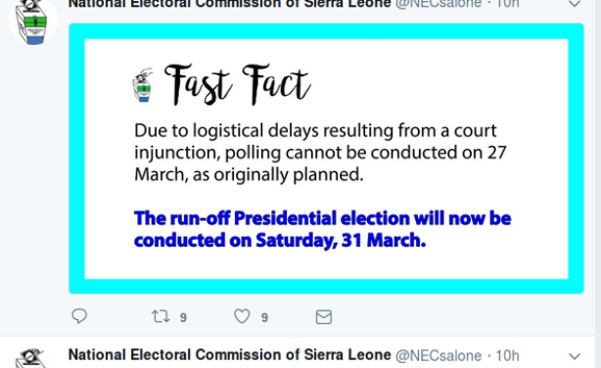Click the top tweet's @NECsalone handle
This screenshot has height=368, width=601.
pyautogui.click(x=439, y=4)
